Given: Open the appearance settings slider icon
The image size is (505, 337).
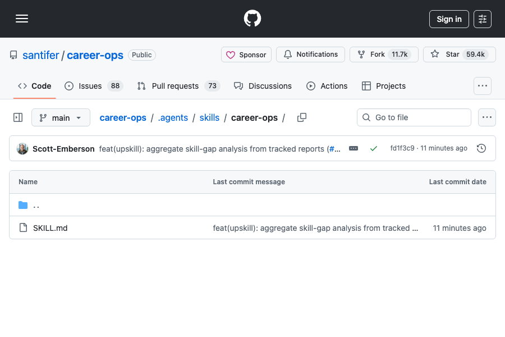Looking at the screenshot, I should (x=482, y=19).
